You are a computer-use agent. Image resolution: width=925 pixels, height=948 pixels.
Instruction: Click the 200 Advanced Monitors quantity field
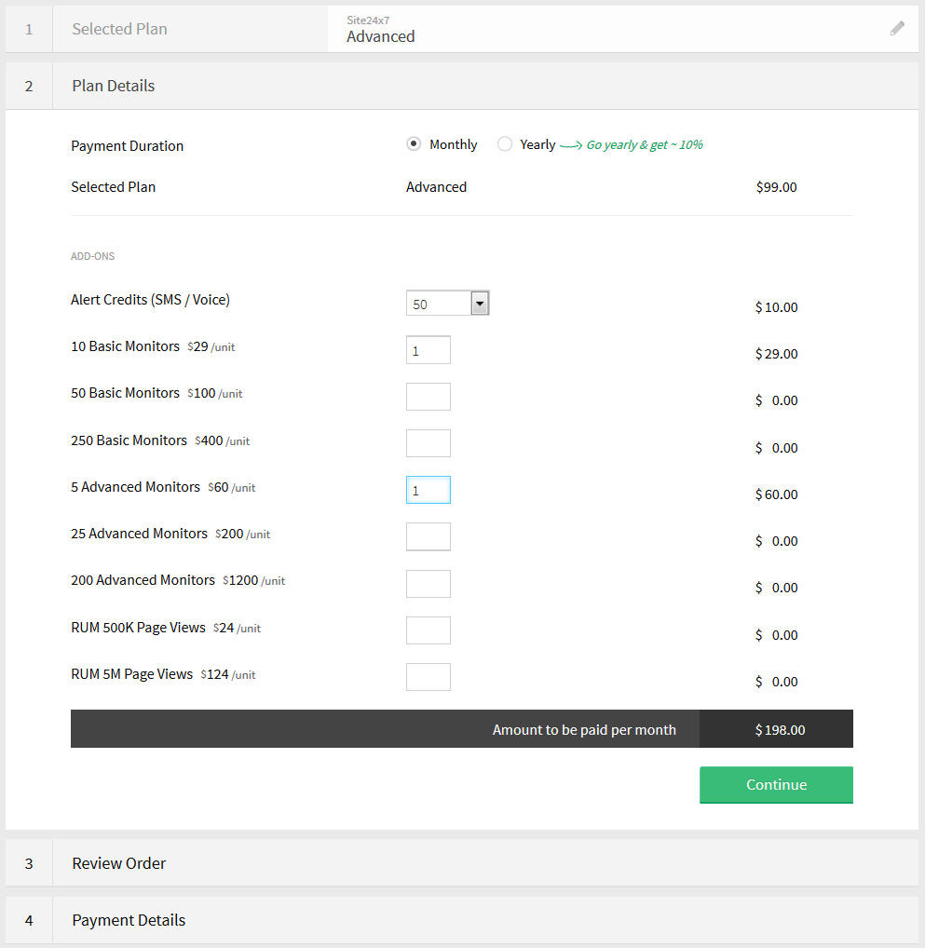(428, 584)
